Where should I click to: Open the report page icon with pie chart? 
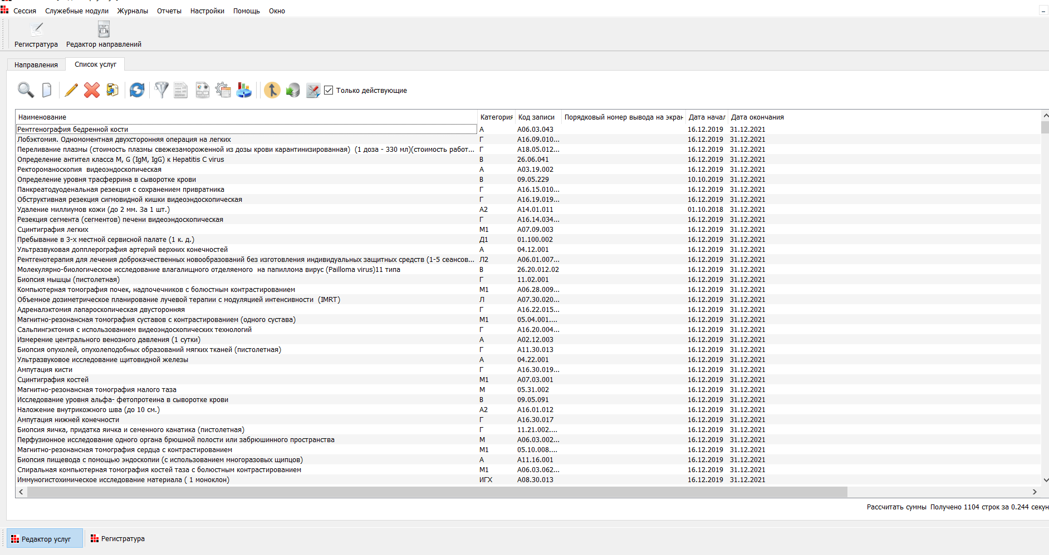(x=203, y=90)
